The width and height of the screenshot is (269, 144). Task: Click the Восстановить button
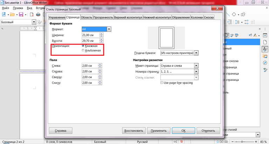pyautogui.click(x=134, y=131)
